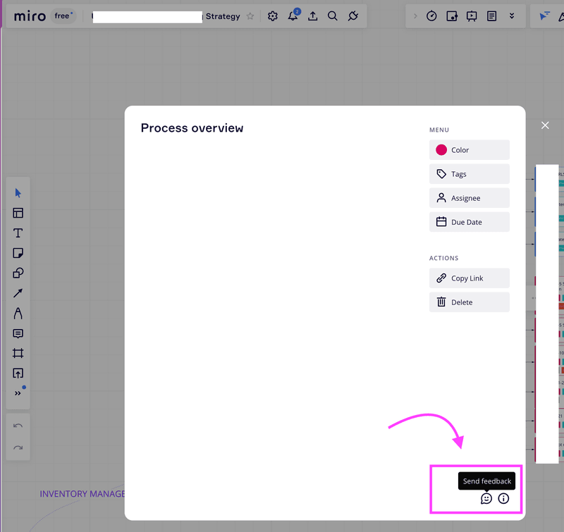This screenshot has height=532, width=564.
Task: Open more apps double-chevron dropdown
Action: [x=512, y=16]
